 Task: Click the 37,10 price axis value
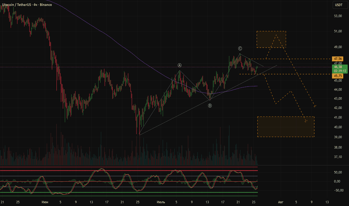(338, 157)
